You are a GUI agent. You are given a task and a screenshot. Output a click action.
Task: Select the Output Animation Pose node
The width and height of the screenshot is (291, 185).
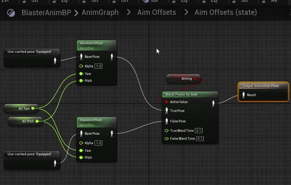[x=263, y=92]
